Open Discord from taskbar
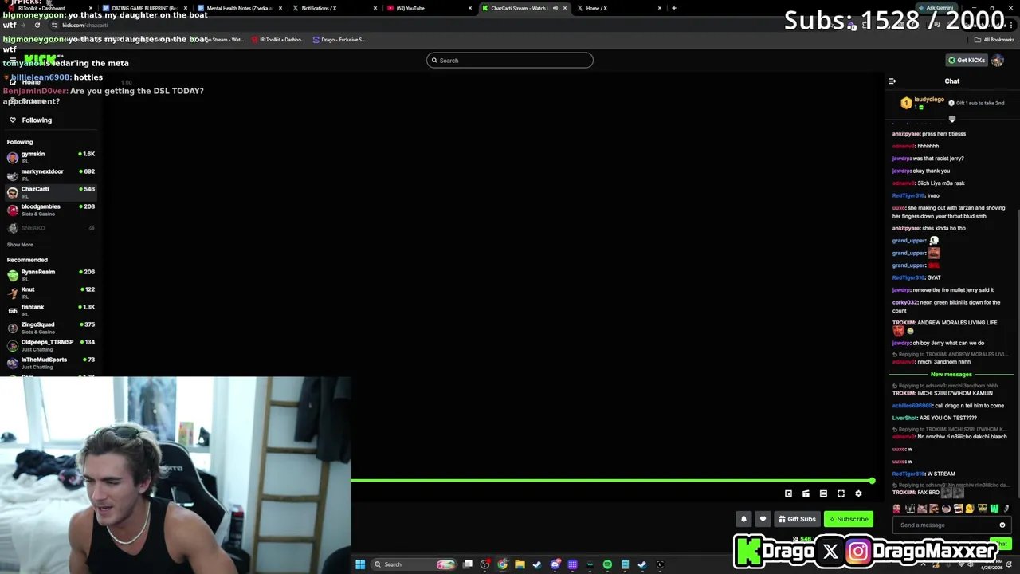 [555, 564]
